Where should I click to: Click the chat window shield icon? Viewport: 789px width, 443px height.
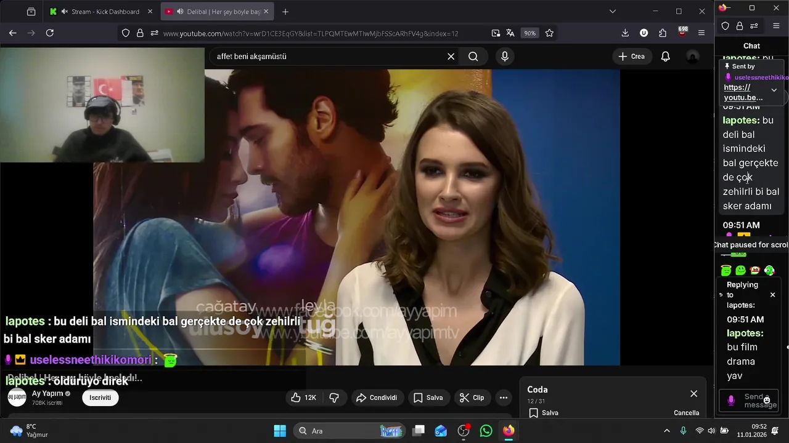[x=726, y=26]
